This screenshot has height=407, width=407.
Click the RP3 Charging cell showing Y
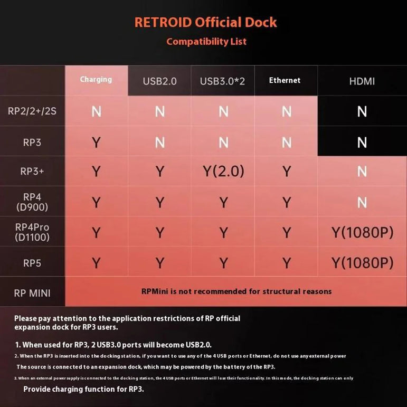[96, 142]
